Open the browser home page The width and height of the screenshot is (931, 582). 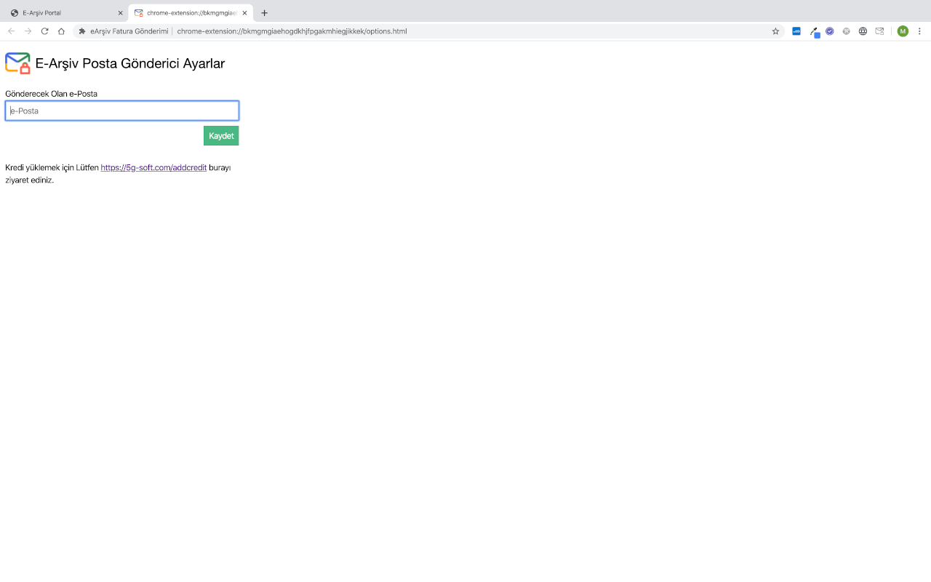coord(61,31)
